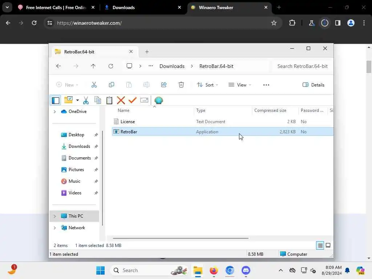Open Discord from the taskbar

(x=246, y=270)
